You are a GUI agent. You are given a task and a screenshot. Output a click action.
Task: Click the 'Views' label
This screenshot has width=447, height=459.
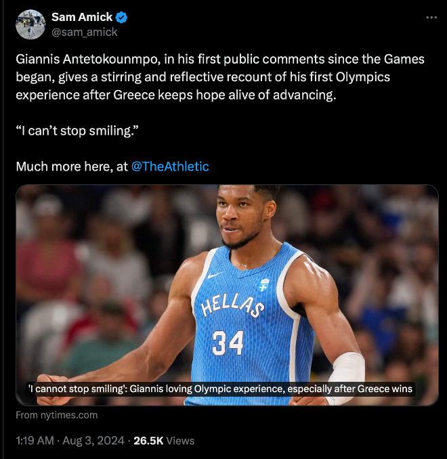point(180,441)
